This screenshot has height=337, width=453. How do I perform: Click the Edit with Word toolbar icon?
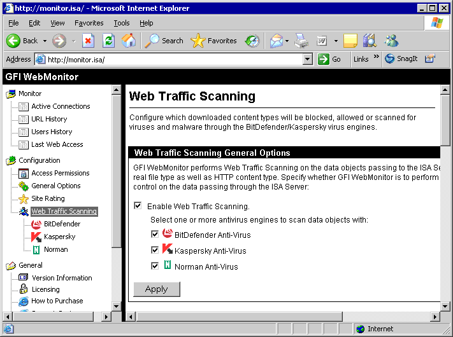tap(322, 41)
